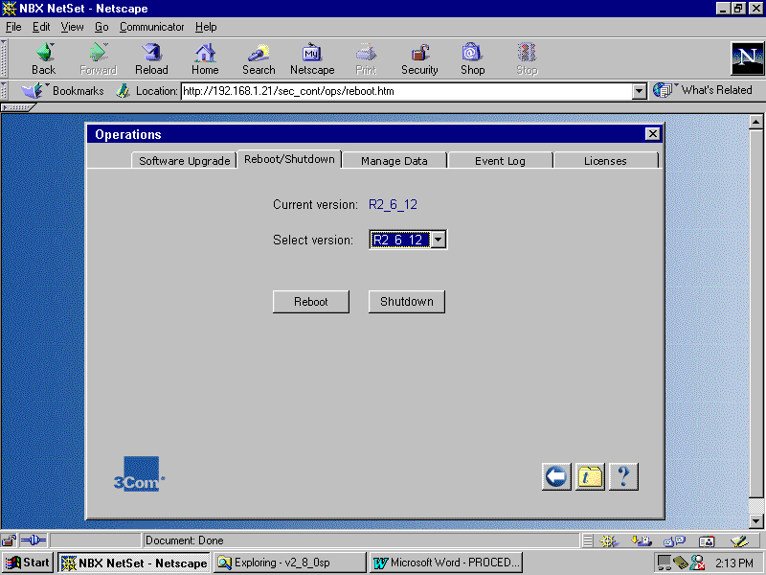Image resolution: width=766 pixels, height=575 pixels.
Task: Open the Event Log tab
Action: (x=500, y=161)
